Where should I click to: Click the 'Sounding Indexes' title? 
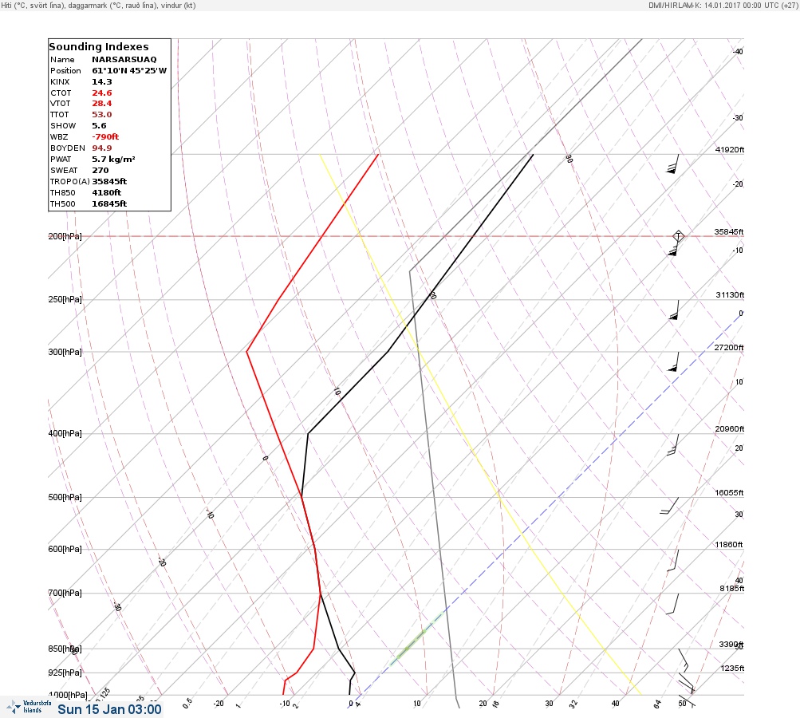pos(98,46)
